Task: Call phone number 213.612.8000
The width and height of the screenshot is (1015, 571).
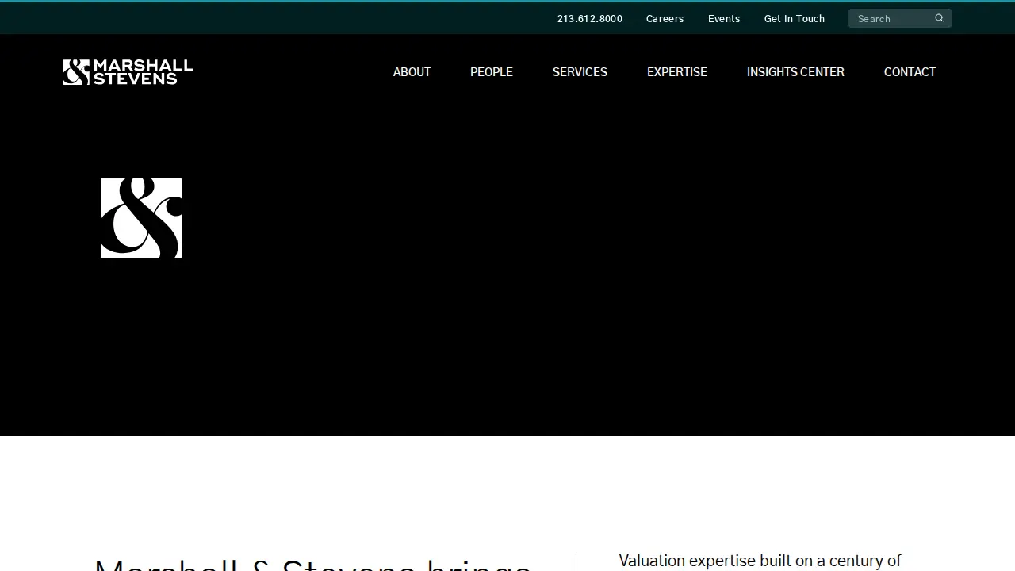Action: point(590,18)
